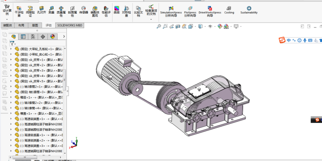The image size is (322, 161).
Task: Toggle Hide/Show Items eye icon
Action: pos(210,26)
